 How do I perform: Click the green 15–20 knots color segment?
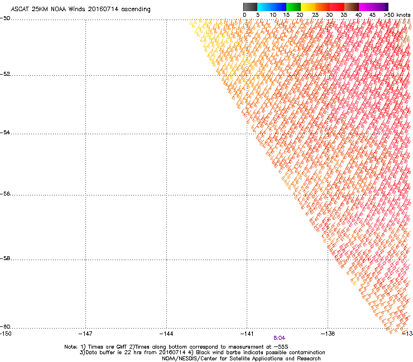[294, 7]
